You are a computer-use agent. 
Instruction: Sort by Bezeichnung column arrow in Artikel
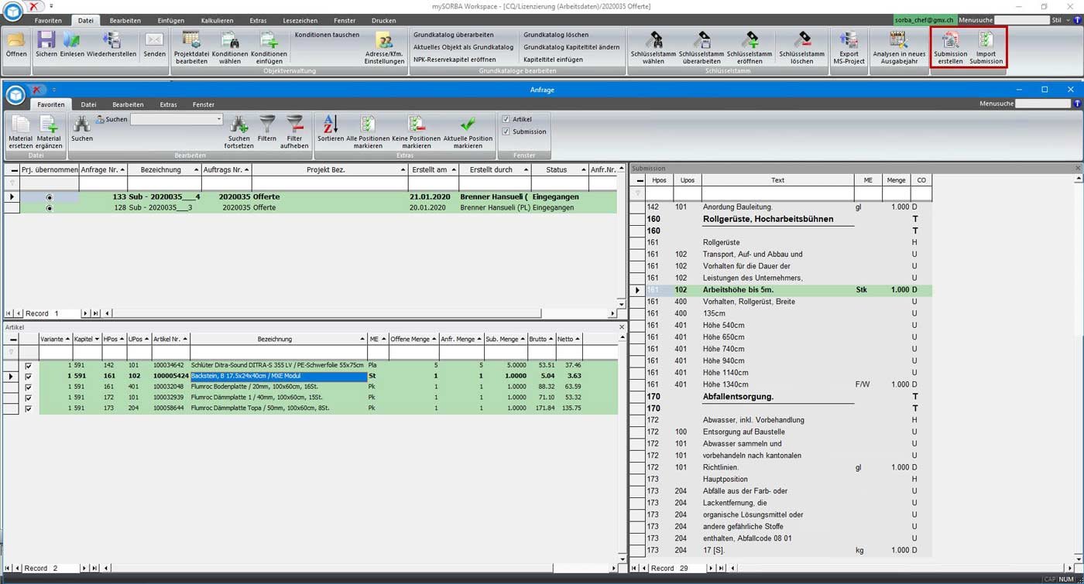click(363, 339)
